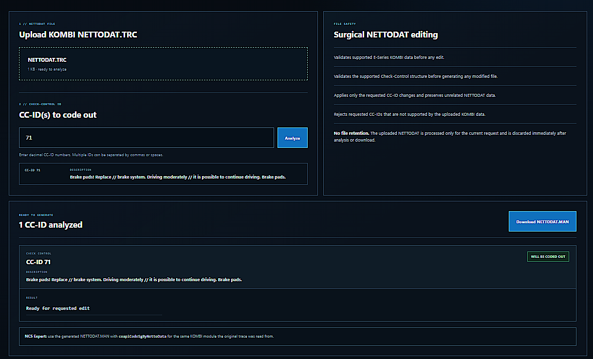Click the 'RESULT' label in results card
This screenshot has width=593, height=359.
[32, 298]
